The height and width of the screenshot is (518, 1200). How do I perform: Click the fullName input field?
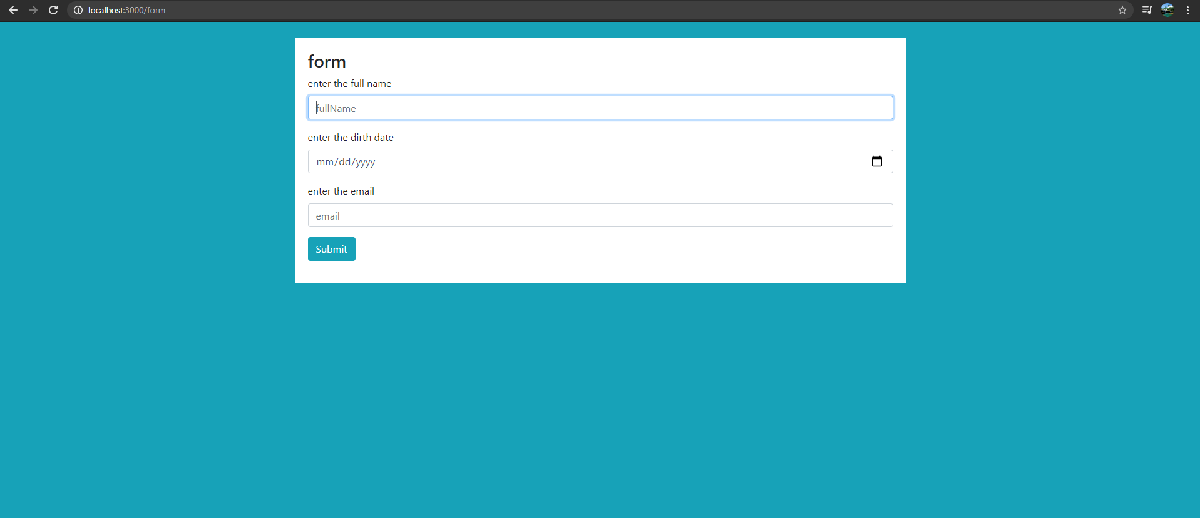600,108
